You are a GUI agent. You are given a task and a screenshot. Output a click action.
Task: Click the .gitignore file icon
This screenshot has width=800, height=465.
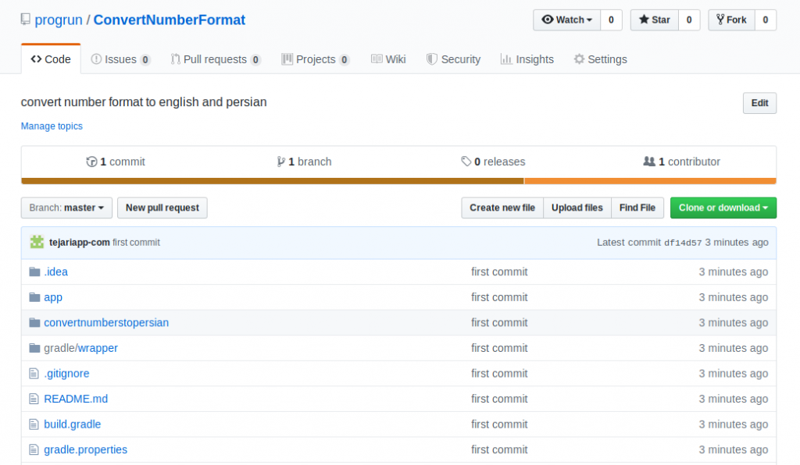point(34,374)
